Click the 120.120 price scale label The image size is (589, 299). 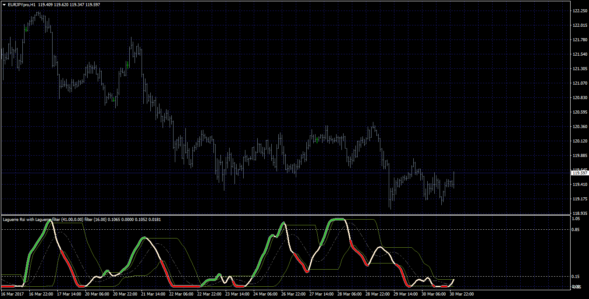point(579,141)
